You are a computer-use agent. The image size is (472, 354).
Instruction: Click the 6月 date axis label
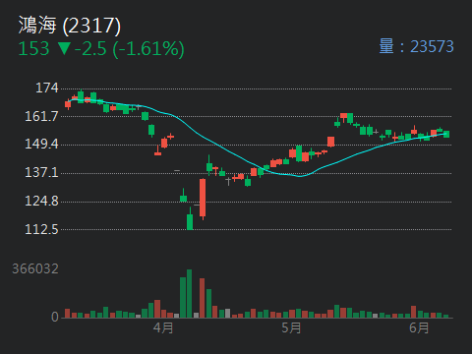419,327
